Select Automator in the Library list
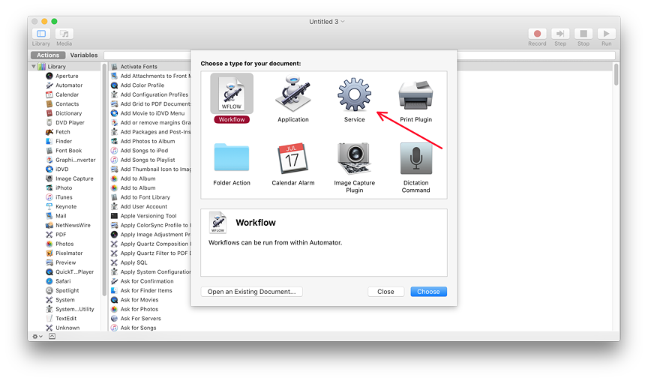Screen dimensions: 648x381 [69, 85]
